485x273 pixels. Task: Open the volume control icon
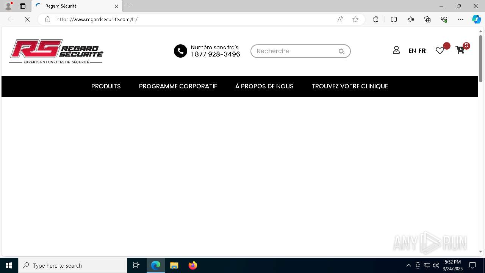tap(436, 265)
